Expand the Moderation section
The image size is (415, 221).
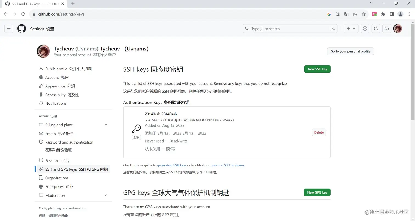click(x=106, y=195)
